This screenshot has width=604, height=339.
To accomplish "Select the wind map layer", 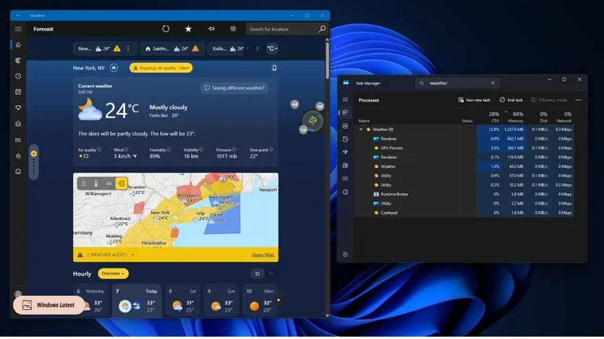I will point(109,184).
